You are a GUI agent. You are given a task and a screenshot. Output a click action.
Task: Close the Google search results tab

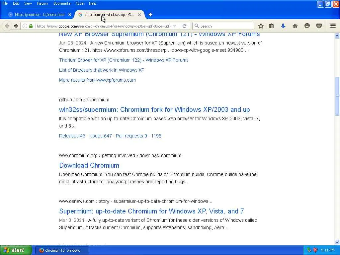(139, 15)
